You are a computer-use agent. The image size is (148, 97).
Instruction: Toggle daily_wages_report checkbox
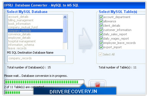[x=101, y=39]
